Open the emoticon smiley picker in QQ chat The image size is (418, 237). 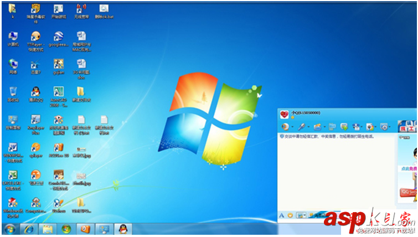290,215
